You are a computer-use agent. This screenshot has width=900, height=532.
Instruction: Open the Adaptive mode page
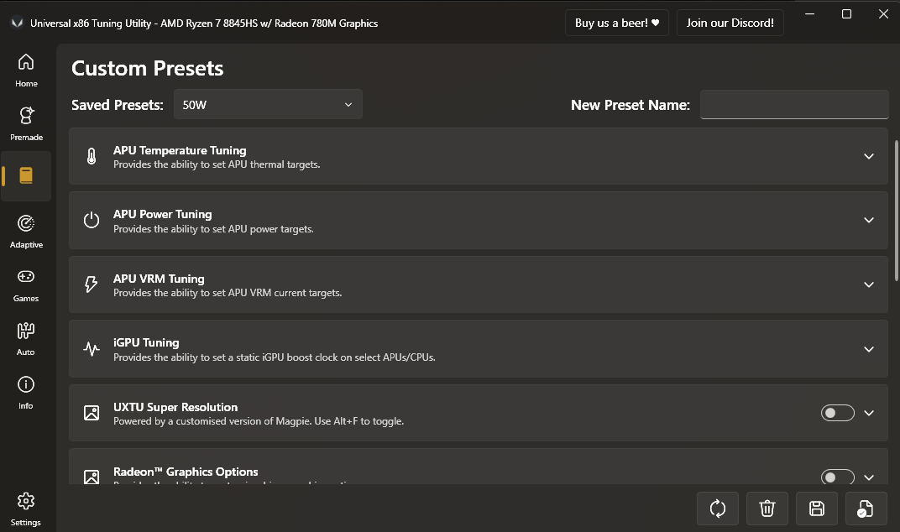point(26,232)
